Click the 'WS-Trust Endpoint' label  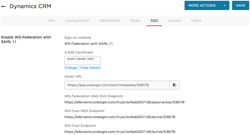tap(80, 126)
